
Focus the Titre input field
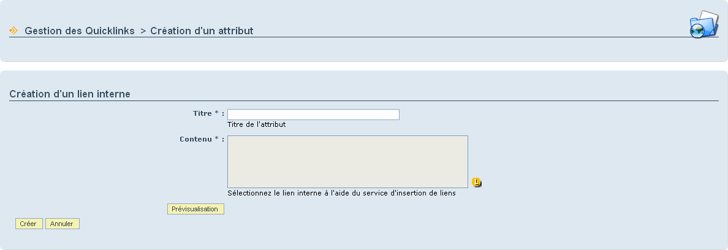pyautogui.click(x=313, y=115)
